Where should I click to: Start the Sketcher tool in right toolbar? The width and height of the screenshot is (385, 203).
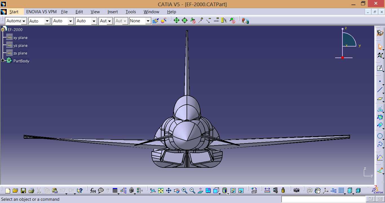[380, 68]
